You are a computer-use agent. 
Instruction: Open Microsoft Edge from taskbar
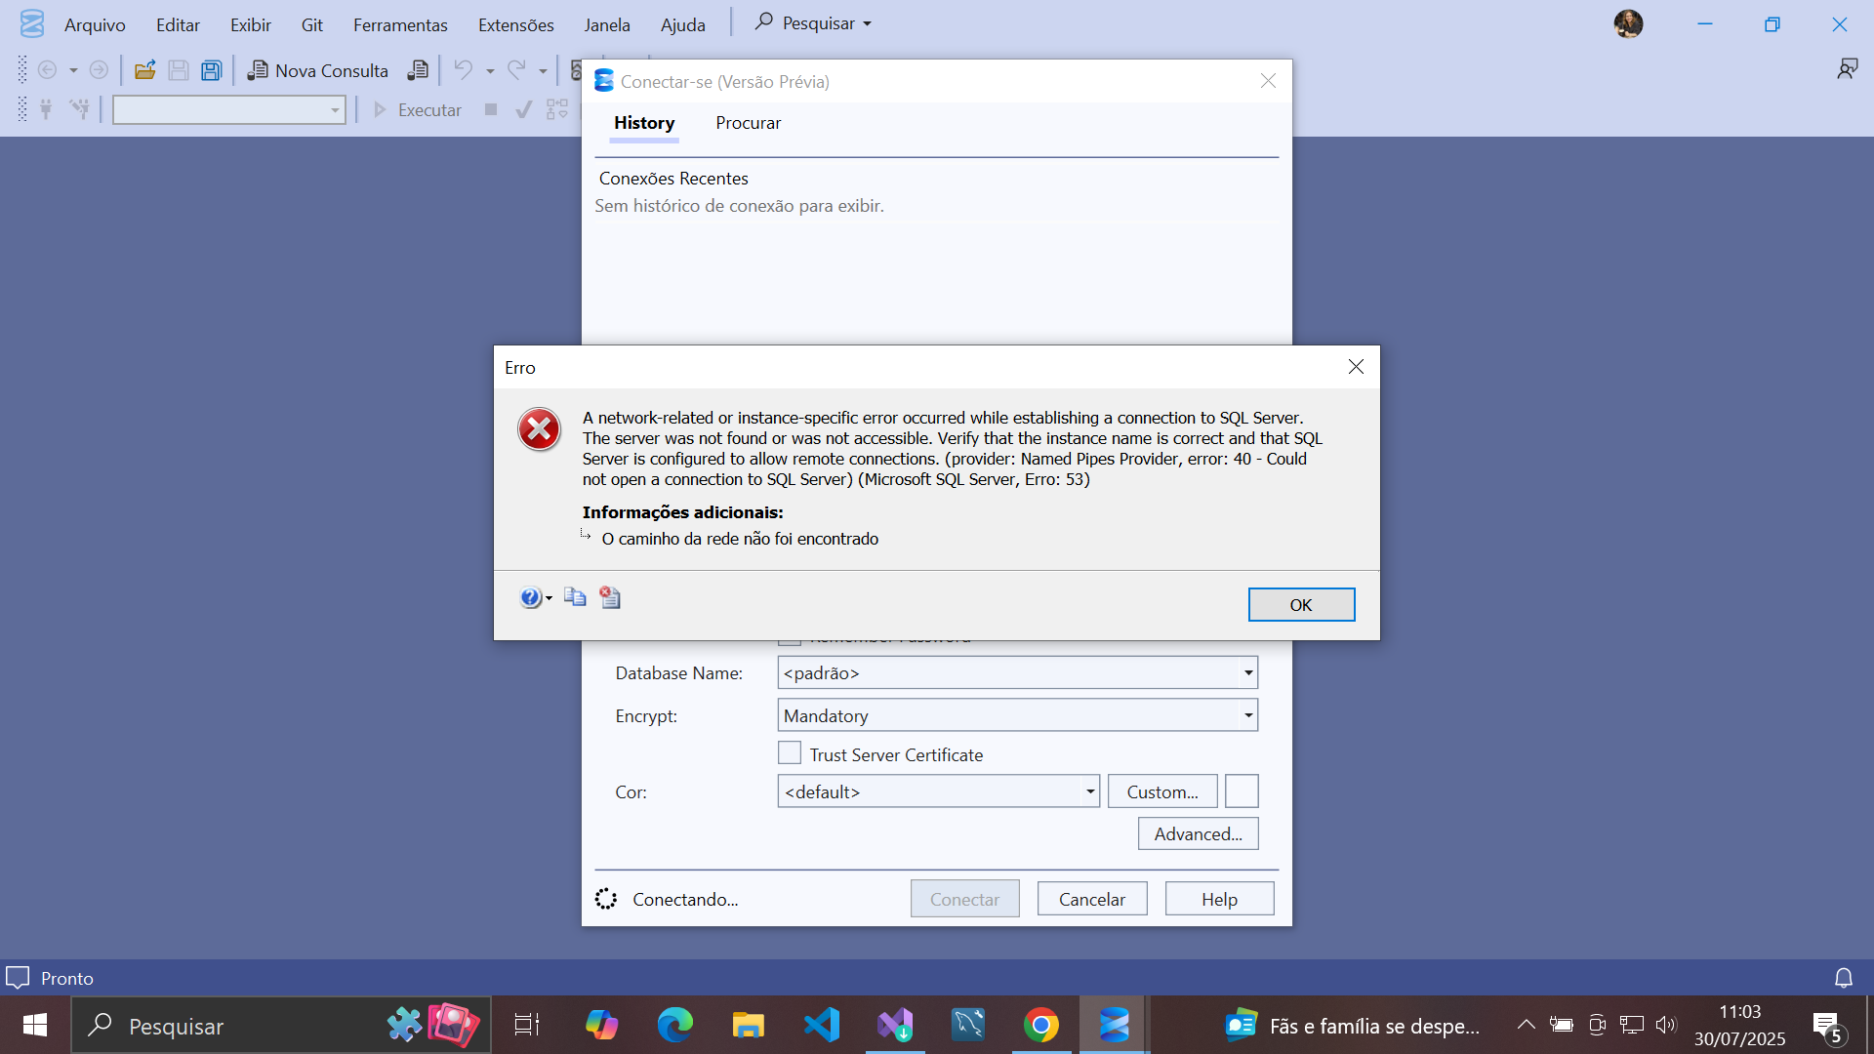click(674, 1025)
